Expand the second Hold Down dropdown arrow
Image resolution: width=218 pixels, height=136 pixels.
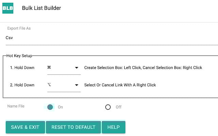pyautogui.click(x=77, y=85)
